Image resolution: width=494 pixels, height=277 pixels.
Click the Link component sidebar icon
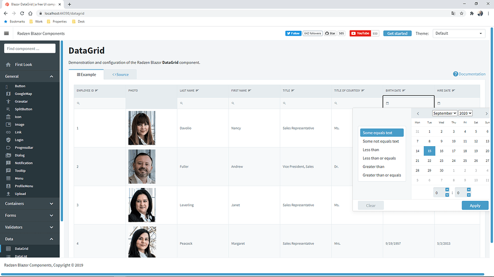coord(8,132)
